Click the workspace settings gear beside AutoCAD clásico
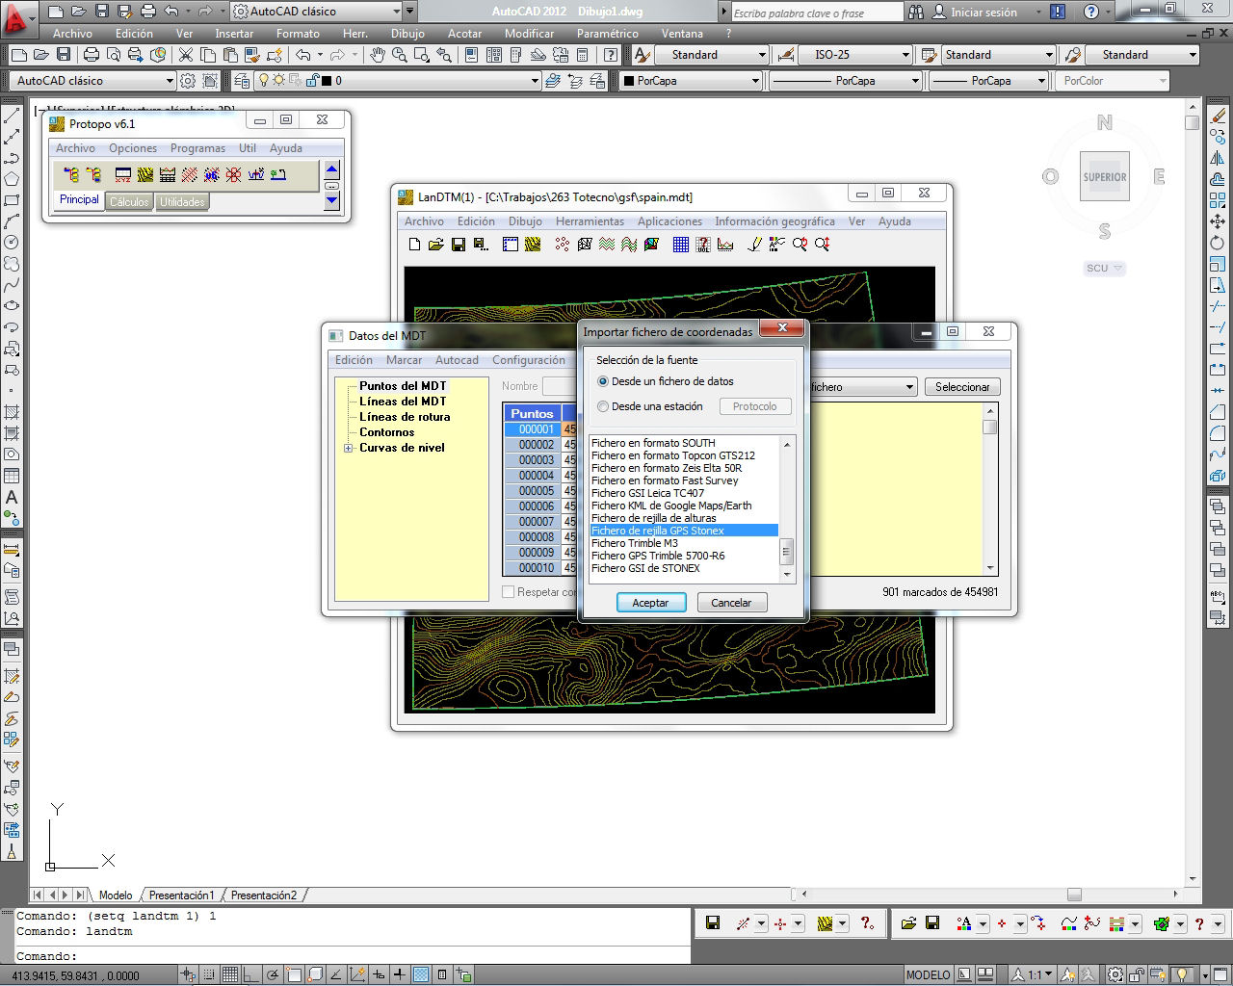This screenshot has width=1233, height=986. point(188,81)
